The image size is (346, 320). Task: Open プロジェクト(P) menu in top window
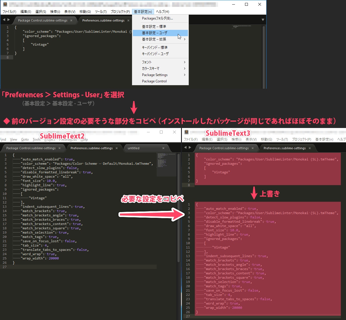pos(120,12)
